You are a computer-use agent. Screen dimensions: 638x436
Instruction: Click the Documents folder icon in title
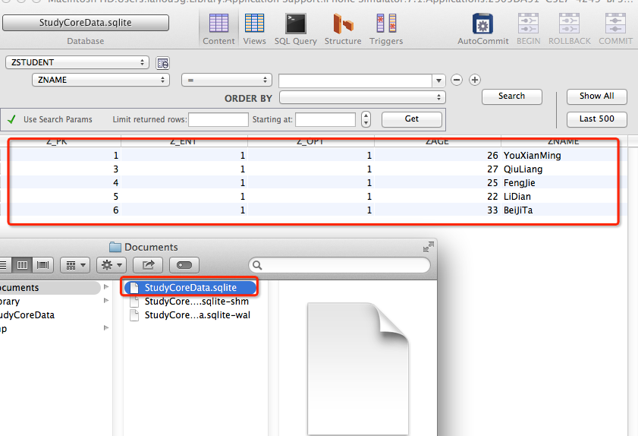point(115,247)
